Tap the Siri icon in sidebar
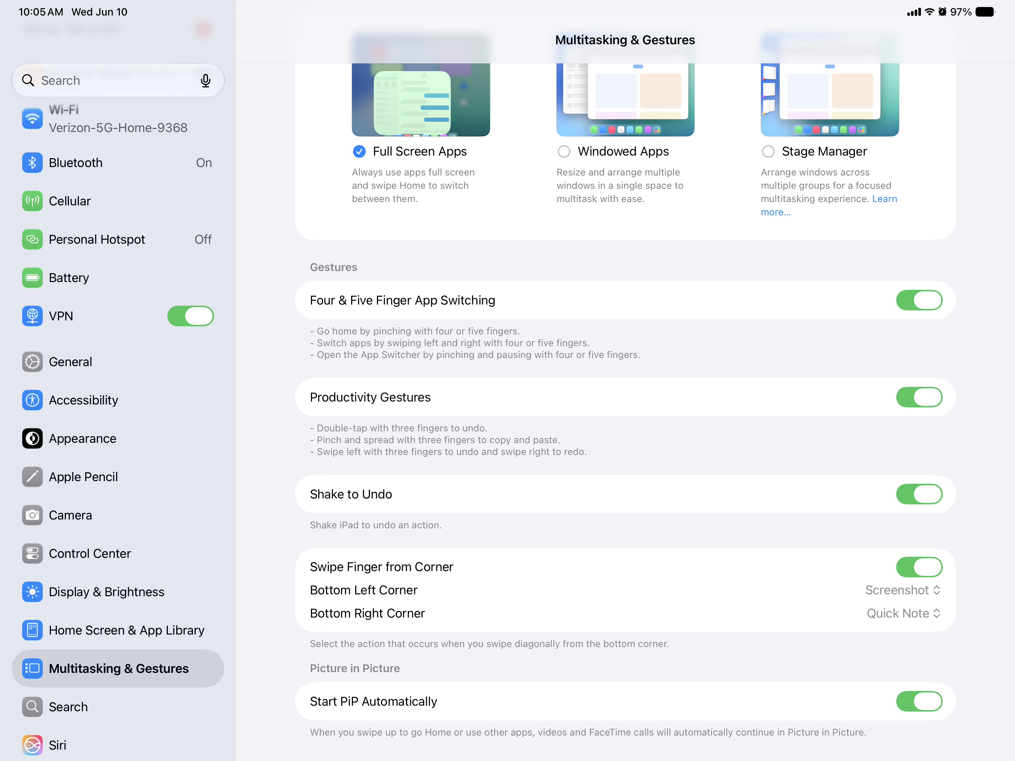The height and width of the screenshot is (761, 1015). 32,746
